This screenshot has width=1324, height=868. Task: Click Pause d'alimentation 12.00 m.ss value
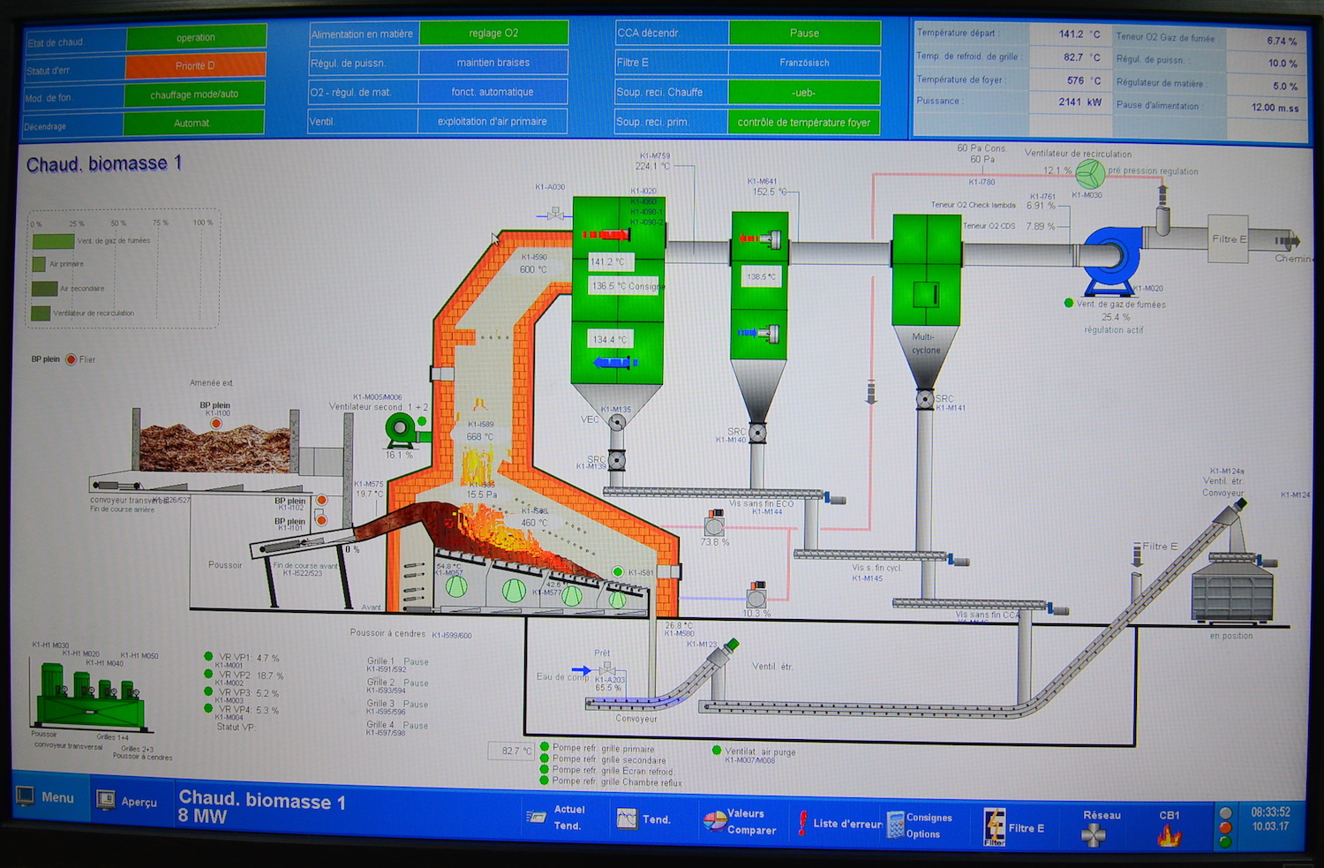coord(1275,108)
